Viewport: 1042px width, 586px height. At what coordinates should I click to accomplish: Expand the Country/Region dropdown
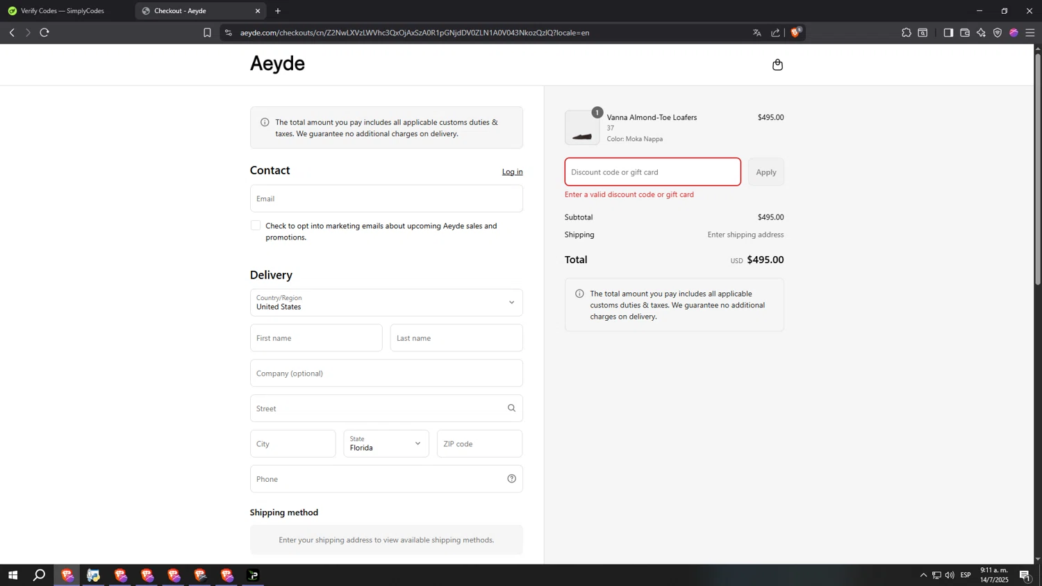pos(386,303)
